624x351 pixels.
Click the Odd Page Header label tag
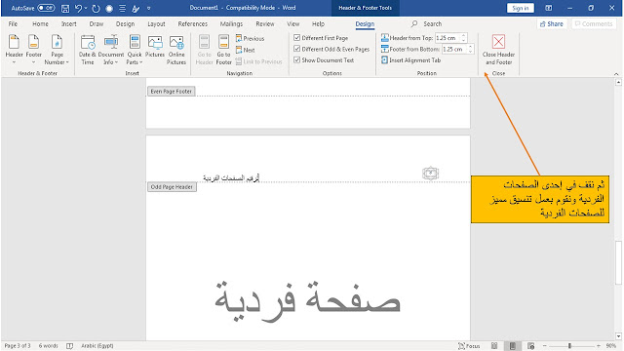[x=172, y=187]
